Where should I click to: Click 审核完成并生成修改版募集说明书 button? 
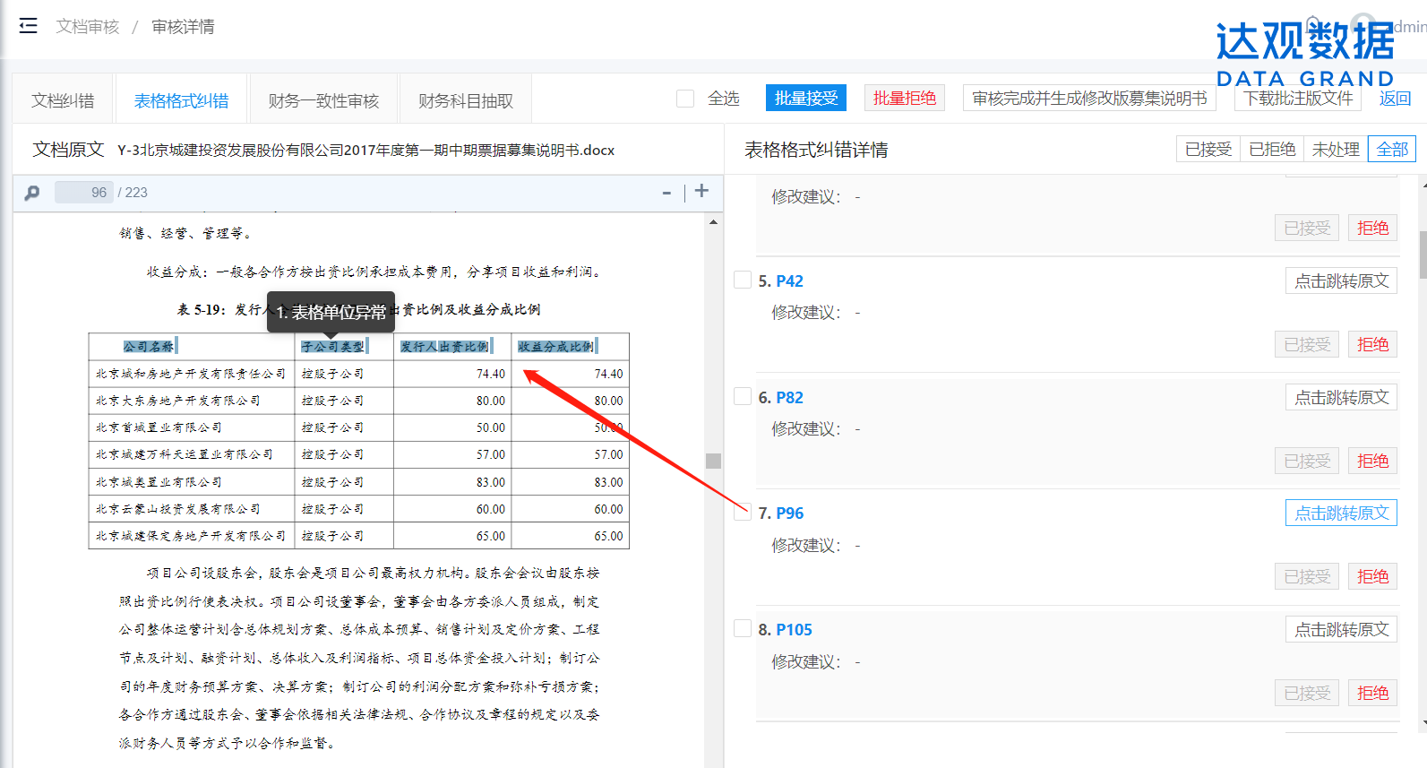click(1089, 99)
